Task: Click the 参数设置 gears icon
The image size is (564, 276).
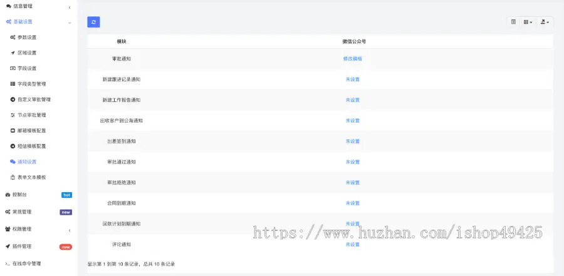Action: 13,38
